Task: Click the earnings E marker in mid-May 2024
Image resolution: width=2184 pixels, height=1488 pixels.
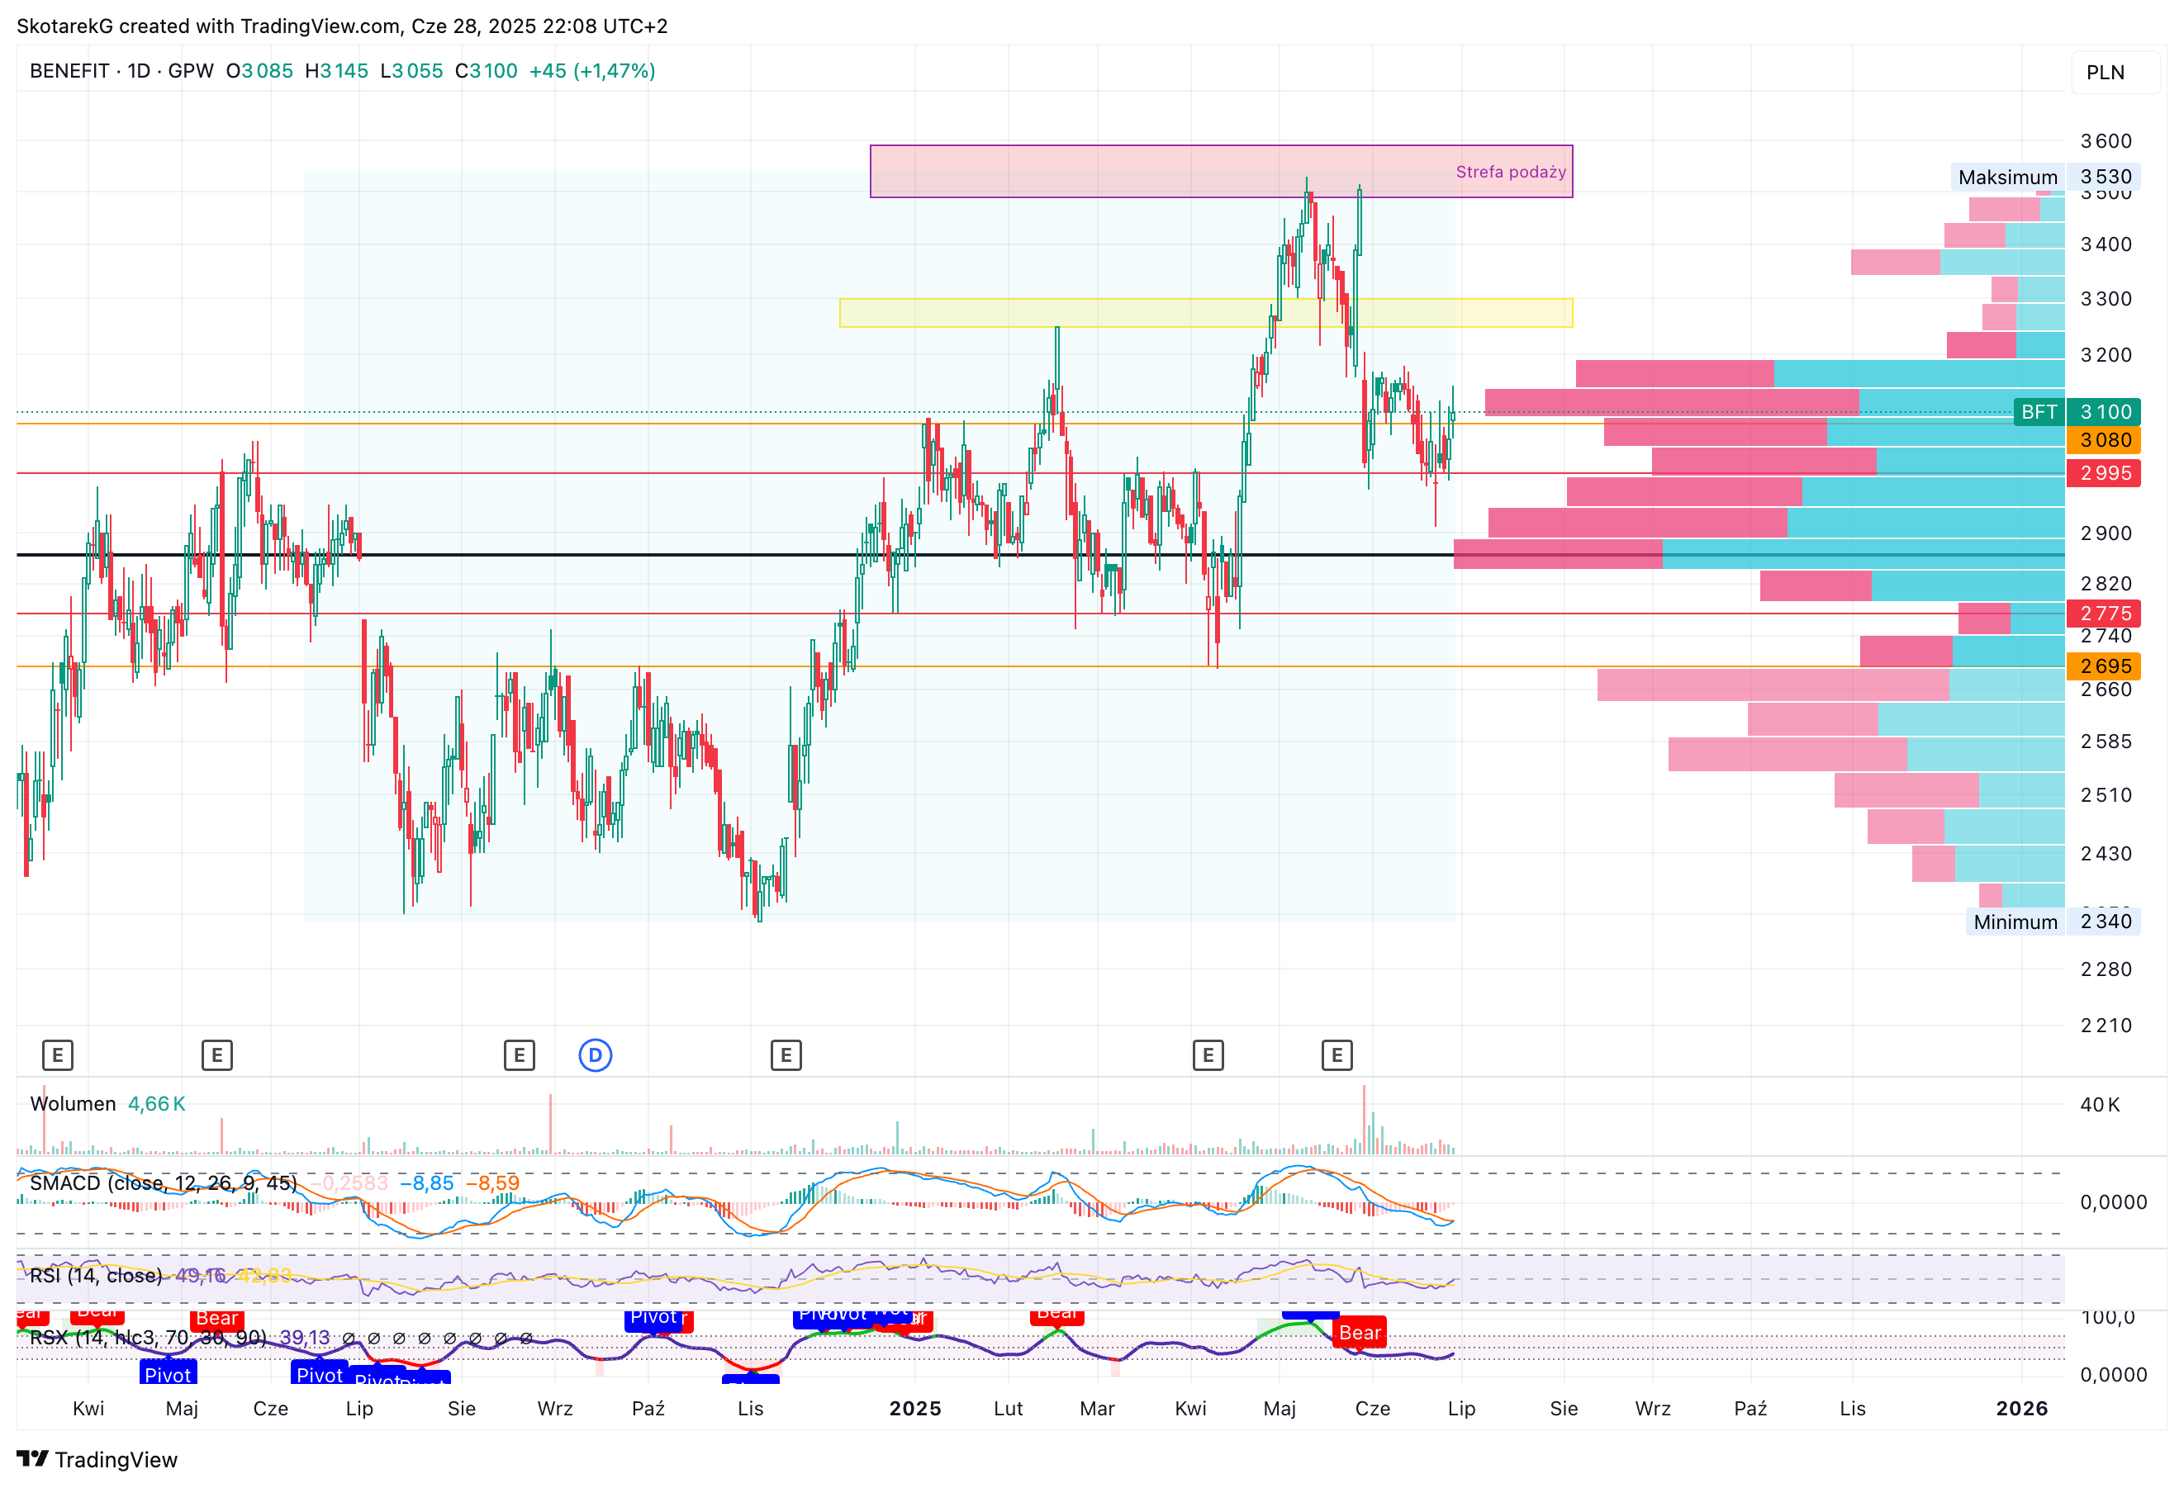Action: point(217,1055)
